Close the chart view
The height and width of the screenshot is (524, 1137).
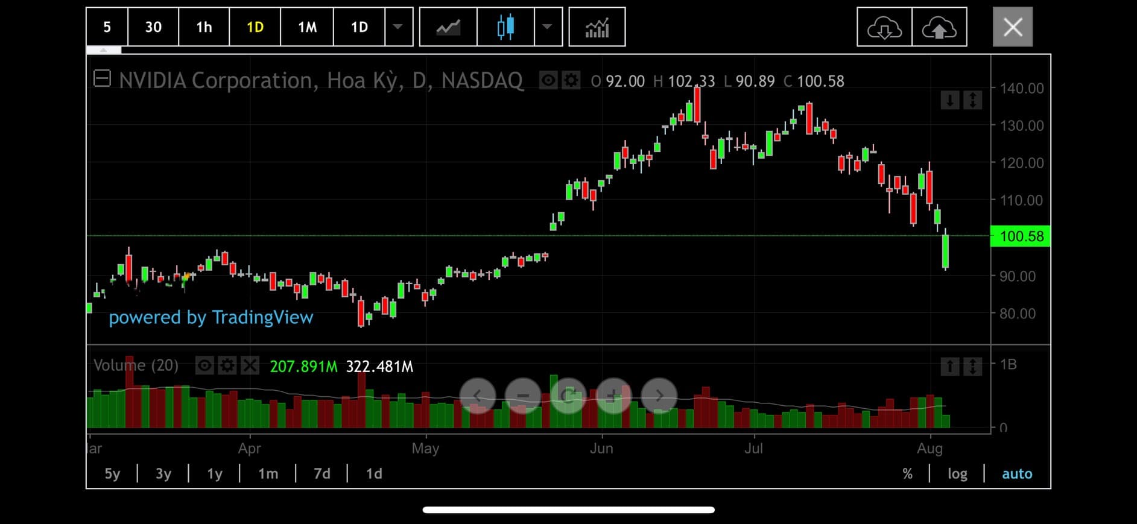pos(1013,27)
